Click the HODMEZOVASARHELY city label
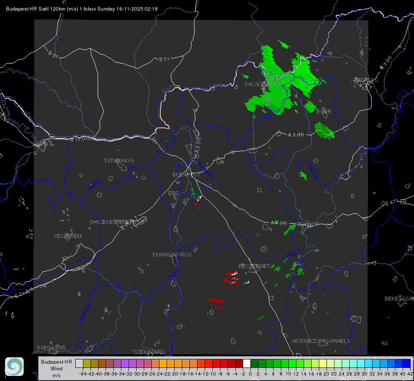414x381 pixels. (321, 341)
